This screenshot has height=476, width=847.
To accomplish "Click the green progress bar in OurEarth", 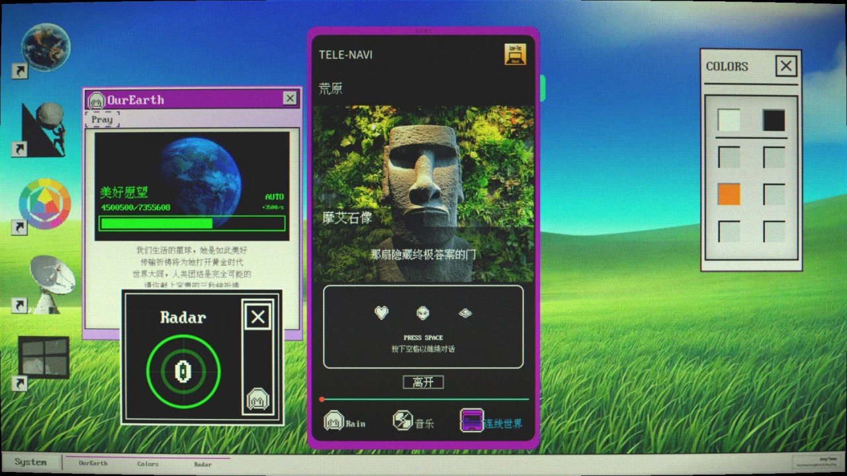I will [192, 223].
